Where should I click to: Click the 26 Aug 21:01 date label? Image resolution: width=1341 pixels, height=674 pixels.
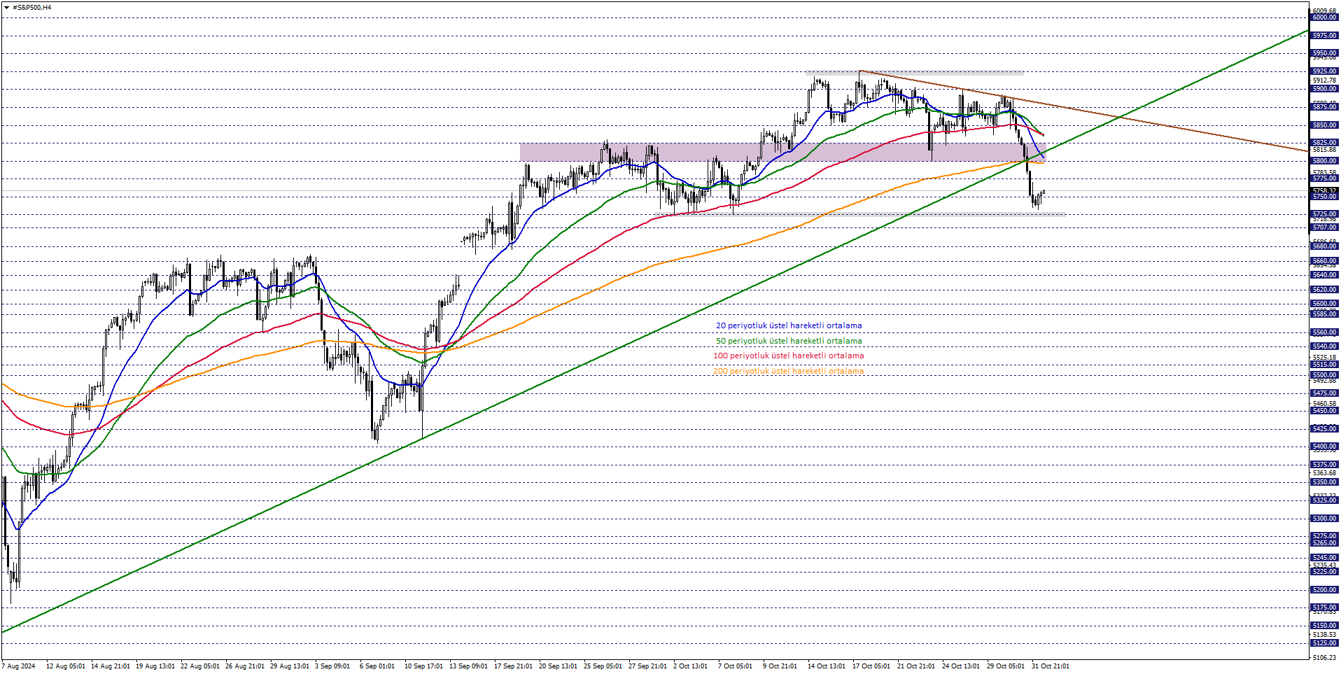[x=245, y=666]
